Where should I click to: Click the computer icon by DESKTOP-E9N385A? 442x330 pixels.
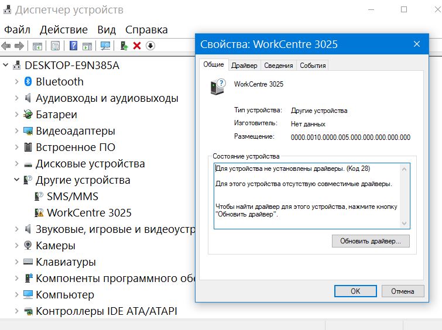tap(16, 66)
